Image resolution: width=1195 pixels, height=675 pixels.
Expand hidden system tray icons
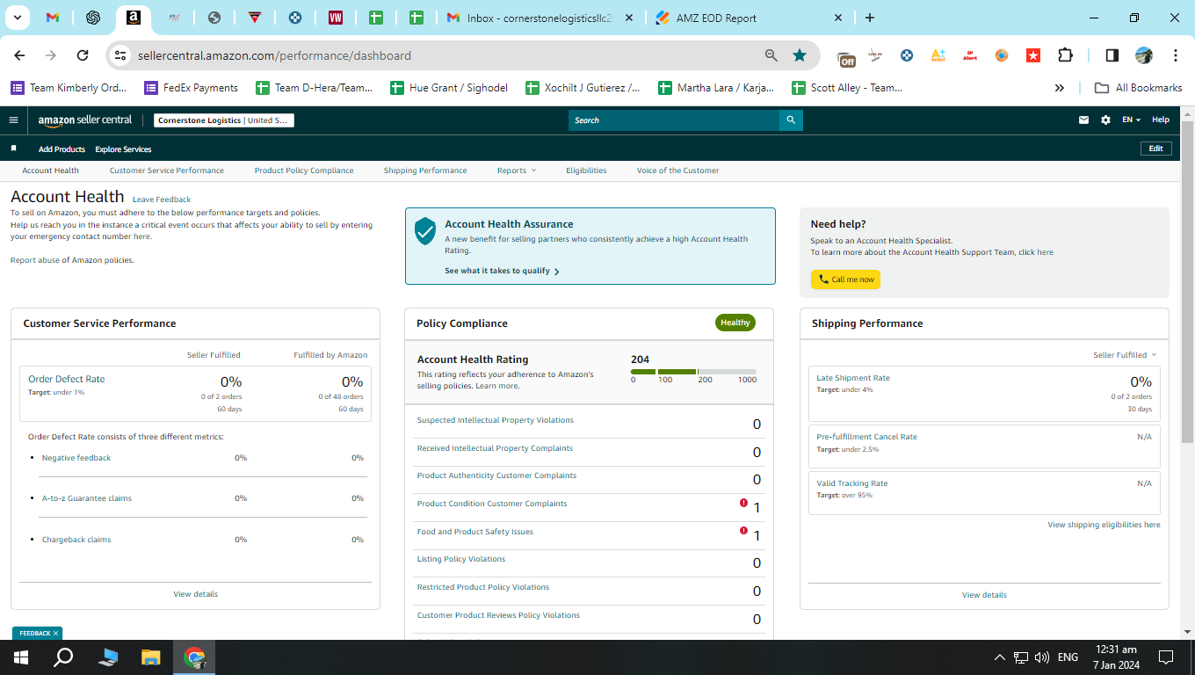pos(999,657)
